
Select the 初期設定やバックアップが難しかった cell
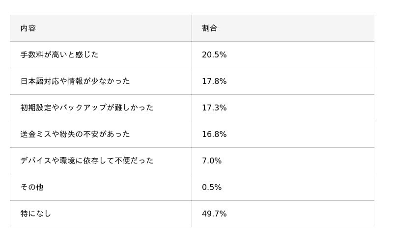(87, 108)
